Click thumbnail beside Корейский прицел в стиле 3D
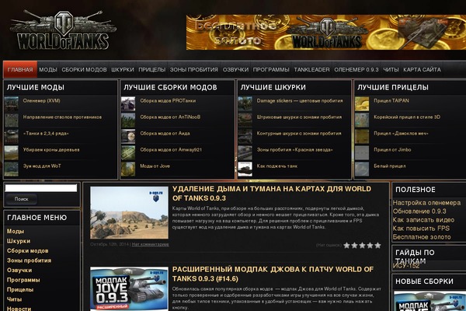Viewport: 466px width, 311px height. click(x=362, y=121)
